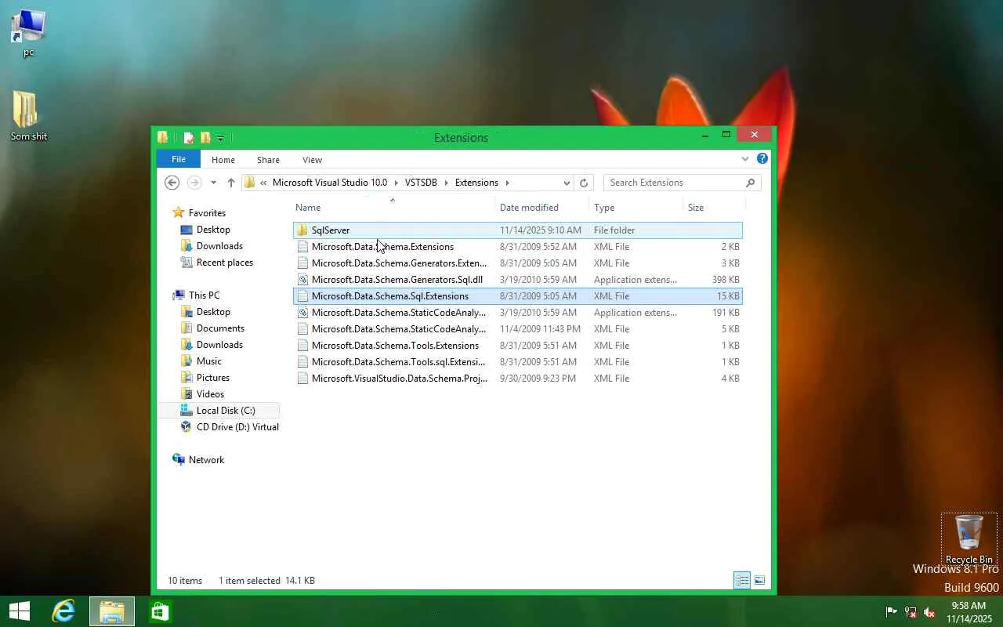
Task: Select the Microsoft.Data.Schema.Extensions XML file
Action: [x=517, y=247]
